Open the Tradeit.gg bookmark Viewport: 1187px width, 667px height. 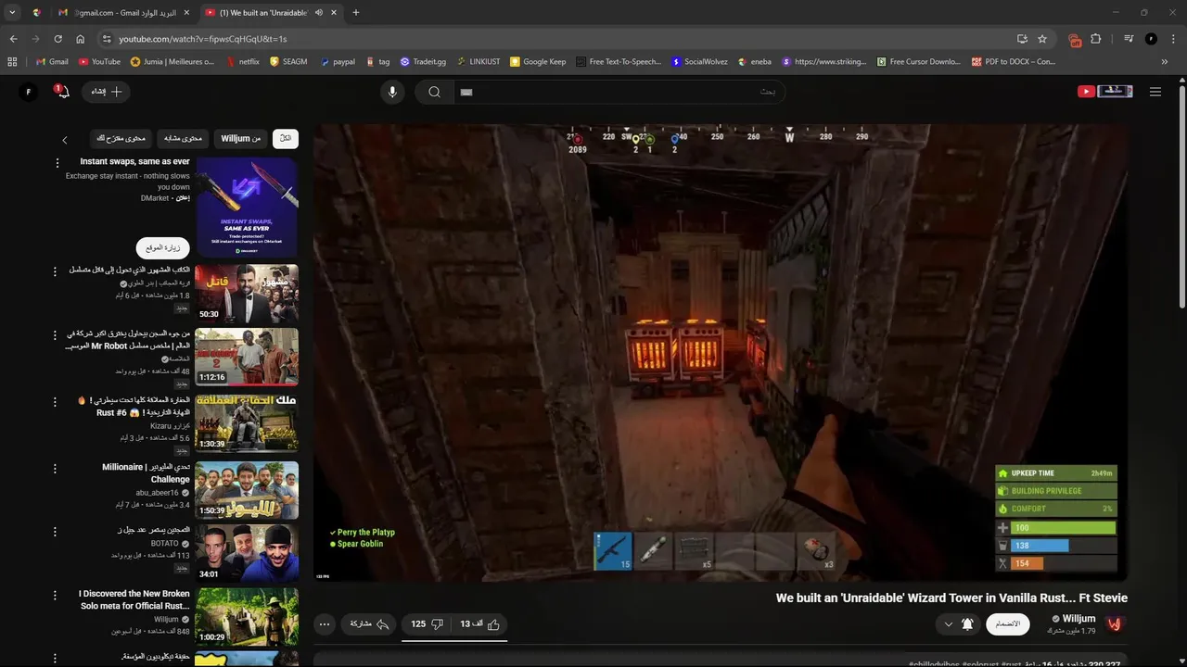(423, 62)
